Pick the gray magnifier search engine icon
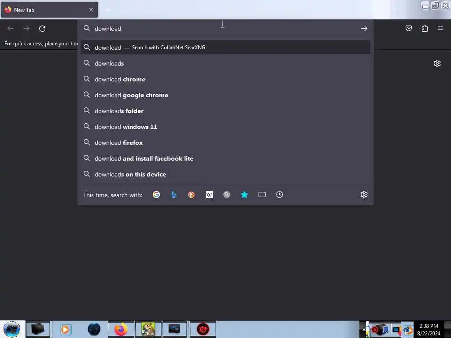Viewport: 451px width, 338px height. coord(227,195)
